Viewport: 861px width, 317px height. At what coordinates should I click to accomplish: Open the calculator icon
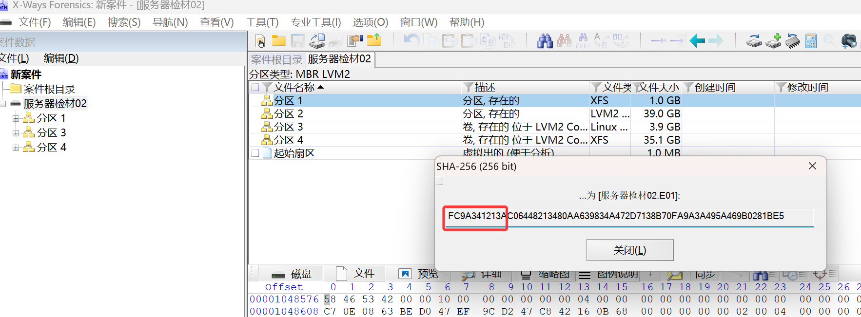click(811, 41)
